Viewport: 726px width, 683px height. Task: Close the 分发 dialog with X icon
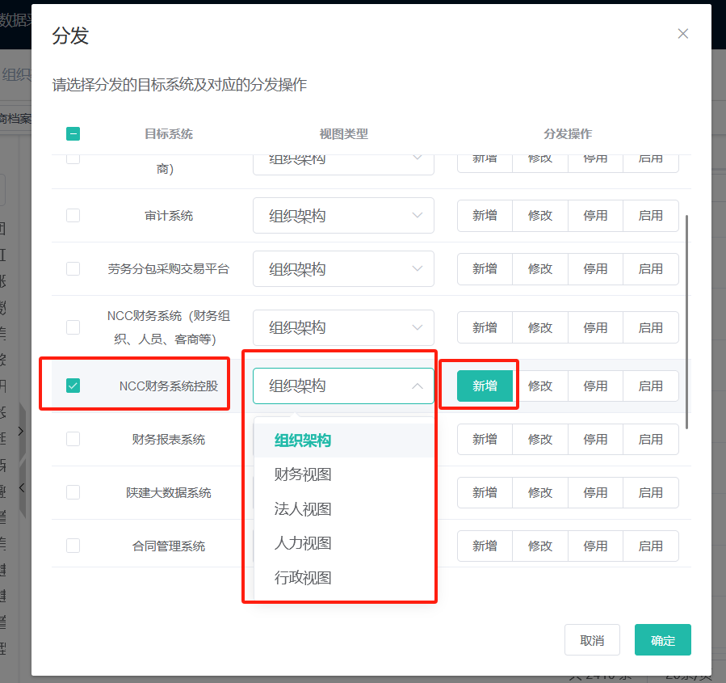click(x=683, y=33)
